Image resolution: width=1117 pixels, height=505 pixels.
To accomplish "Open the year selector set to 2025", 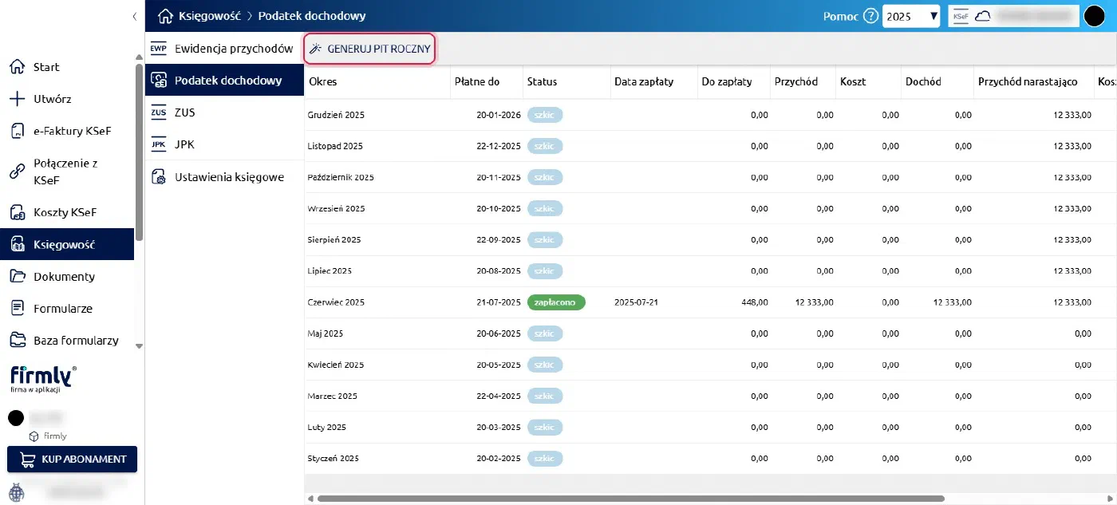I will [911, 16].
